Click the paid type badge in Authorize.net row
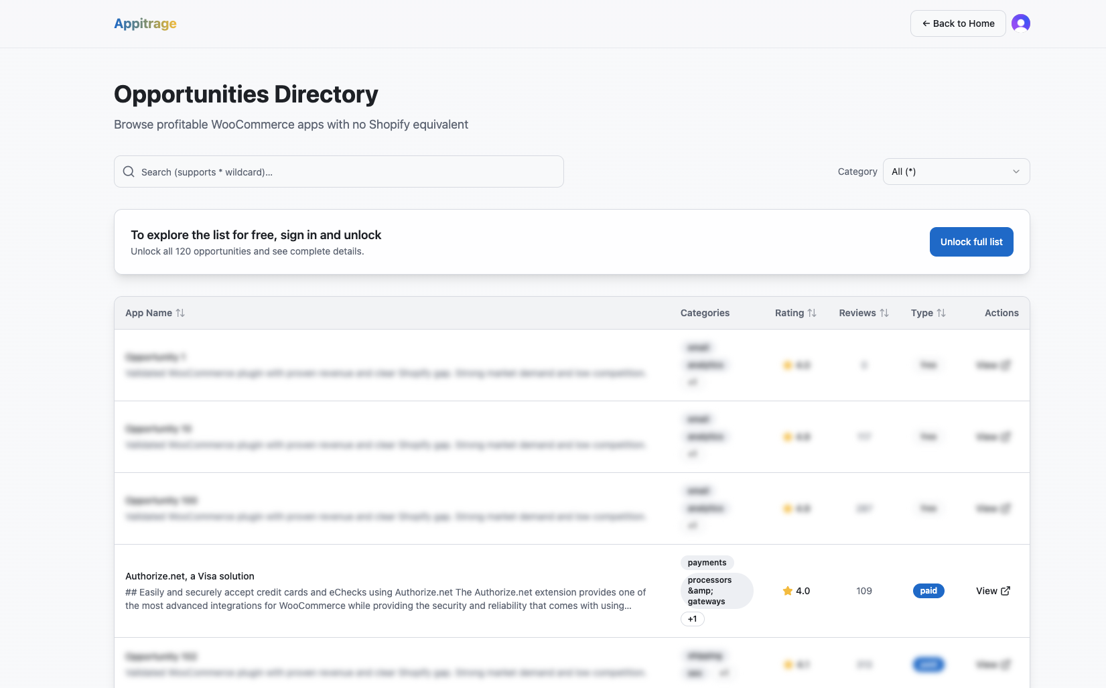 point(928,591)
